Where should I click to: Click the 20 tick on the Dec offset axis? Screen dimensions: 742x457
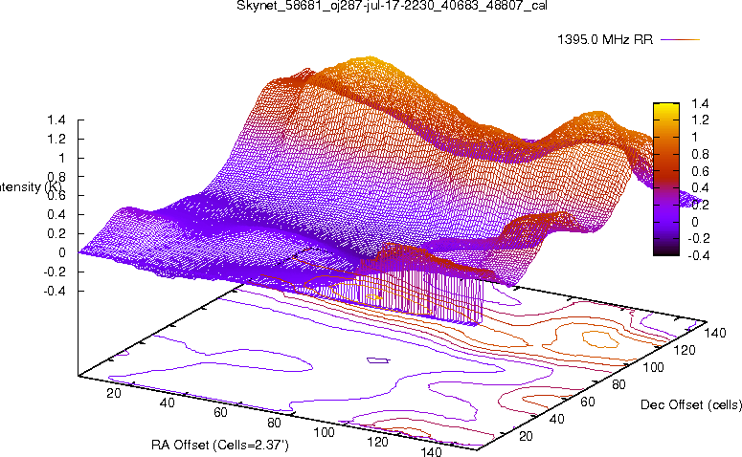point(526,436)
